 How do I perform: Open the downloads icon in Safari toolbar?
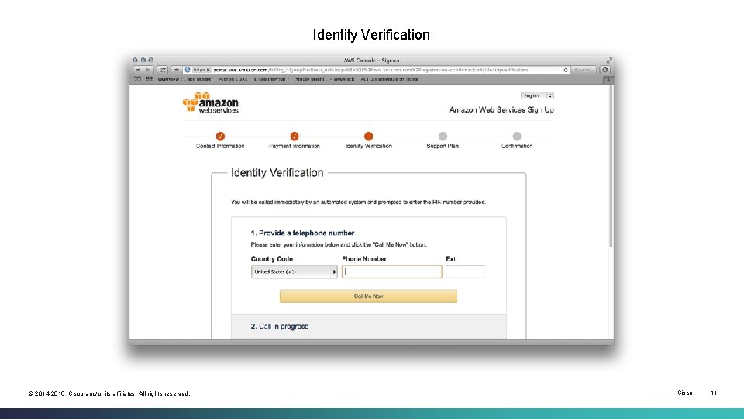pyautogui.click(x=605, y=70)
